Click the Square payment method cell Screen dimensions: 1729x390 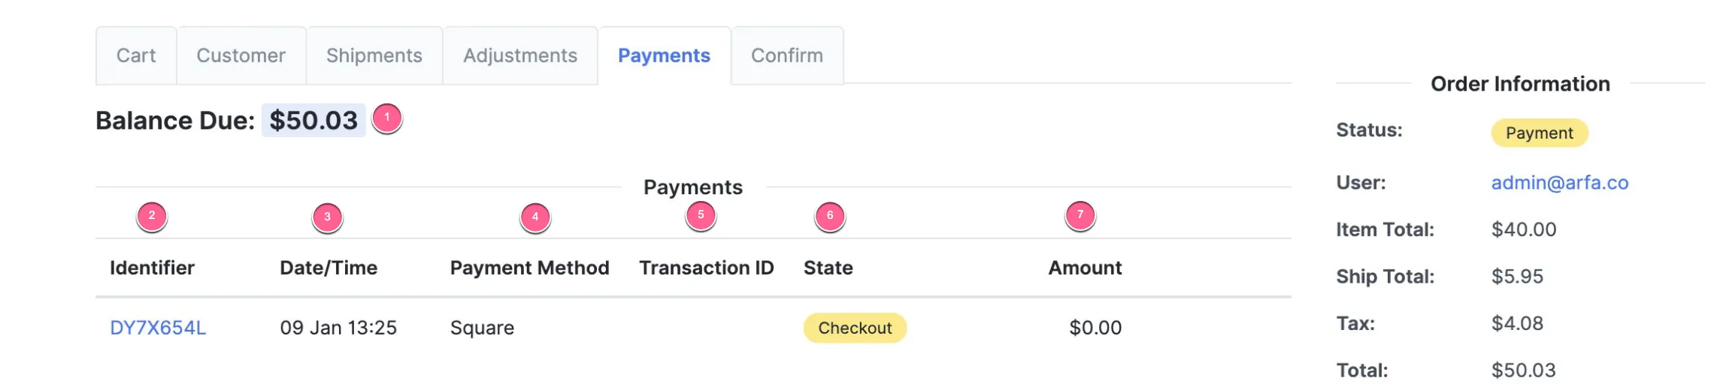click(483, 328)
